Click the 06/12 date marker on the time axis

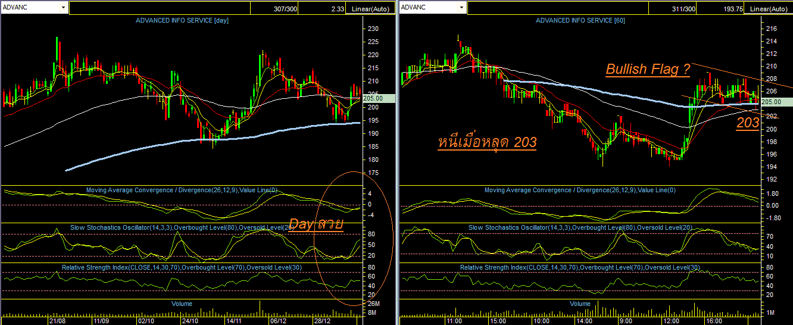point(278,320)
